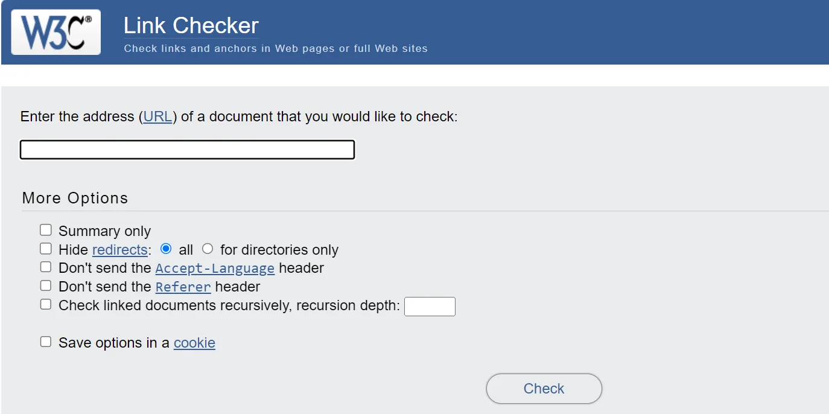Click the recursion depth input box
Viewport: 829px width, 414px height.
pyautogui.click(x=430, y=307)
